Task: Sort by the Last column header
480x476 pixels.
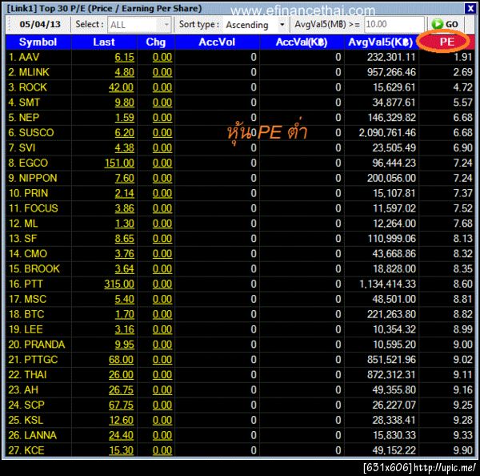Action: point(104,42)
